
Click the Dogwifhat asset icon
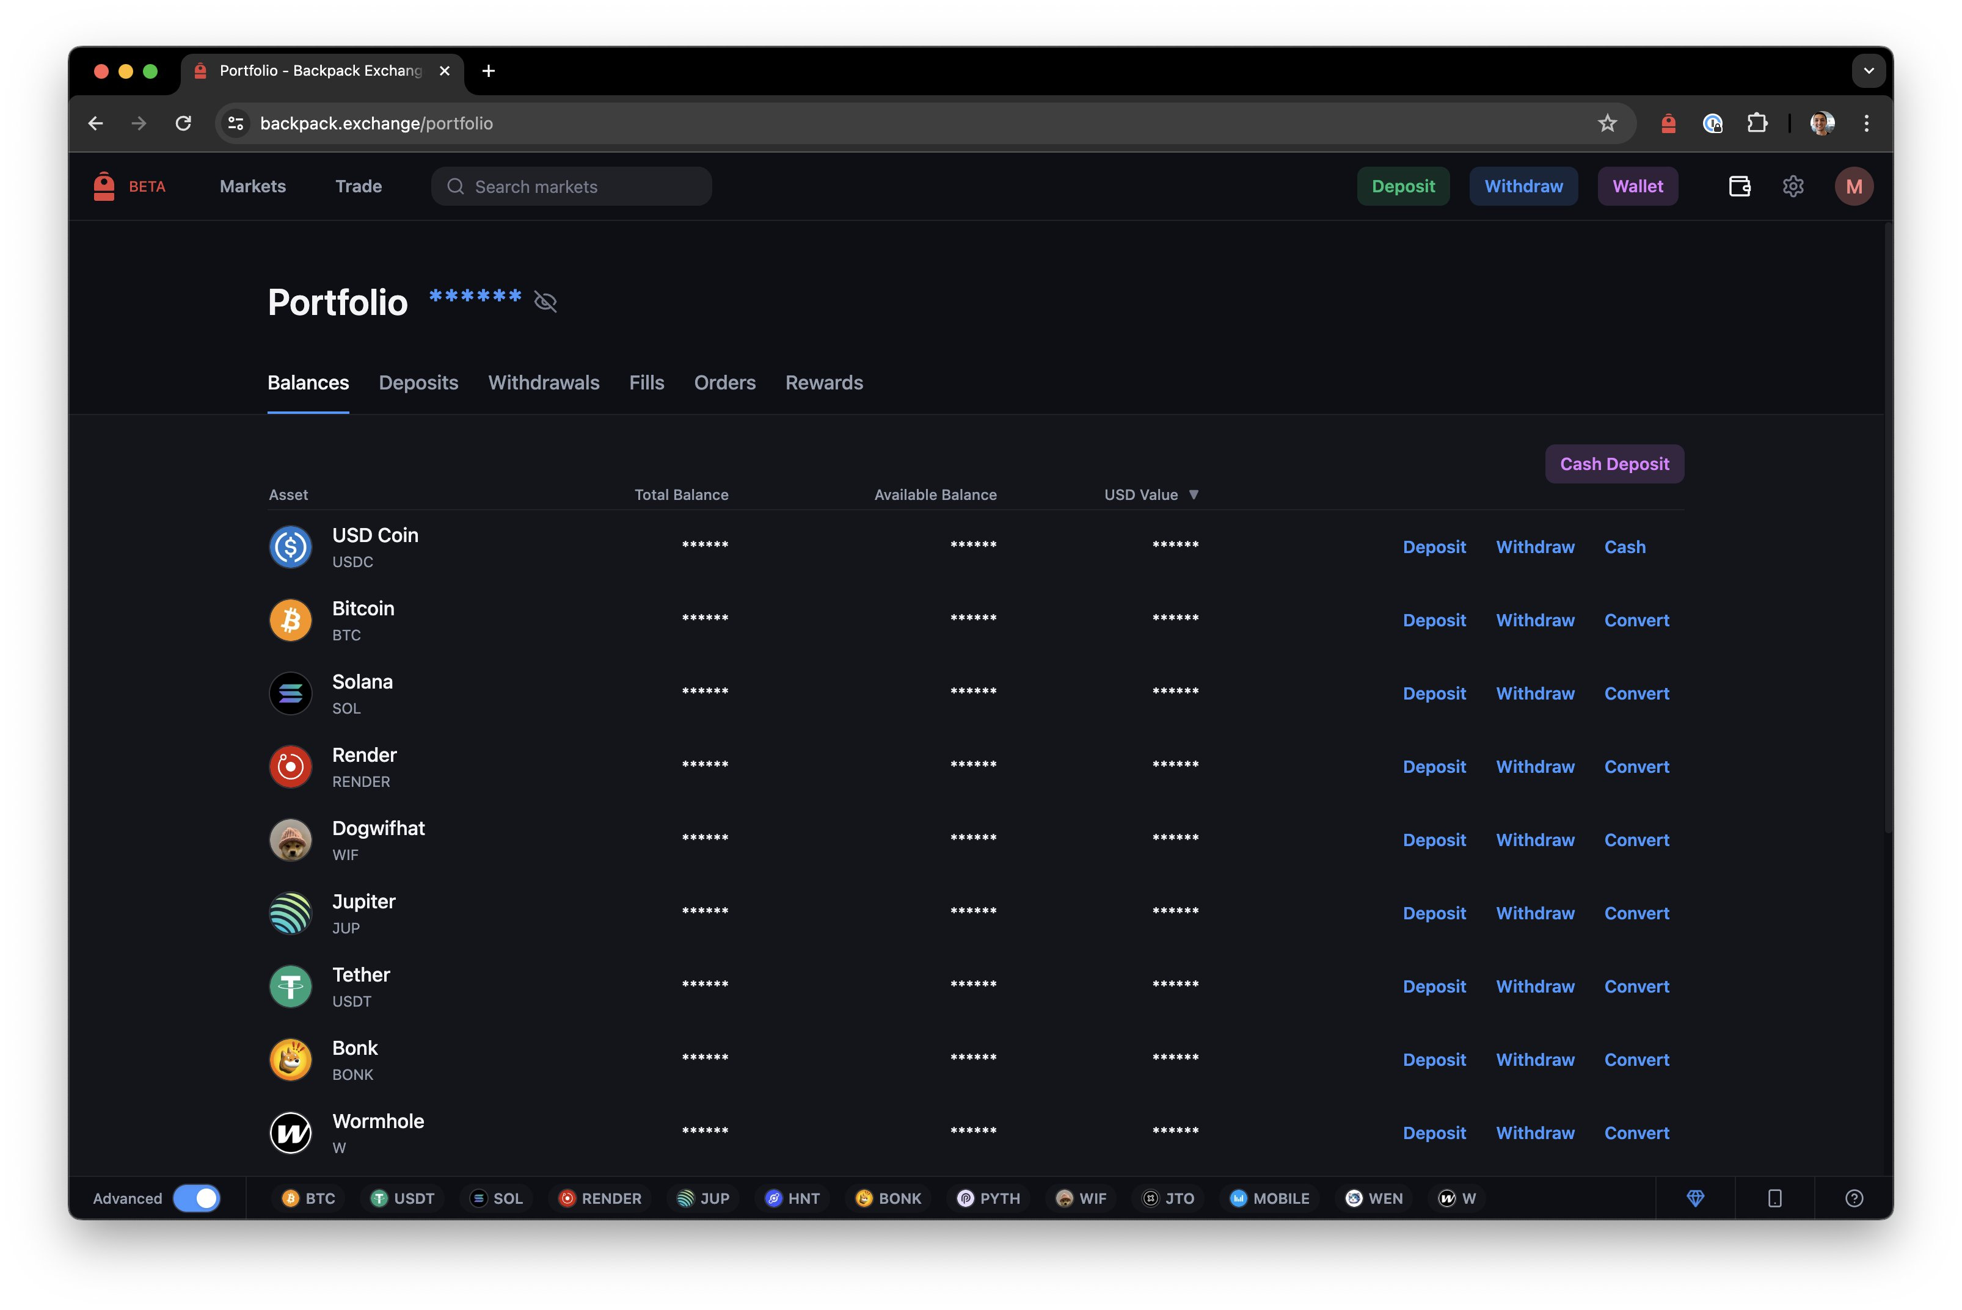[290, 841]
